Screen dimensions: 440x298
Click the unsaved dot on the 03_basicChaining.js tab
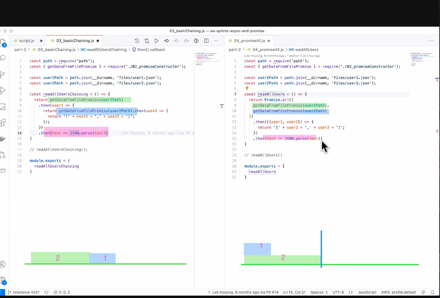coord(98,41)
